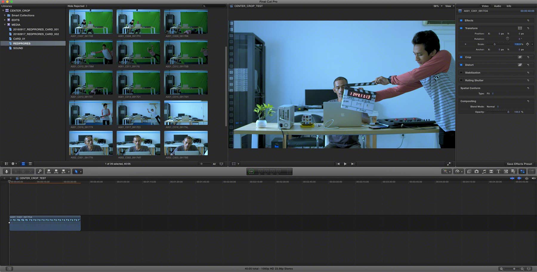Play the clip in the viewer
Viewport: 537px width, 272px height.
[345, 164]
